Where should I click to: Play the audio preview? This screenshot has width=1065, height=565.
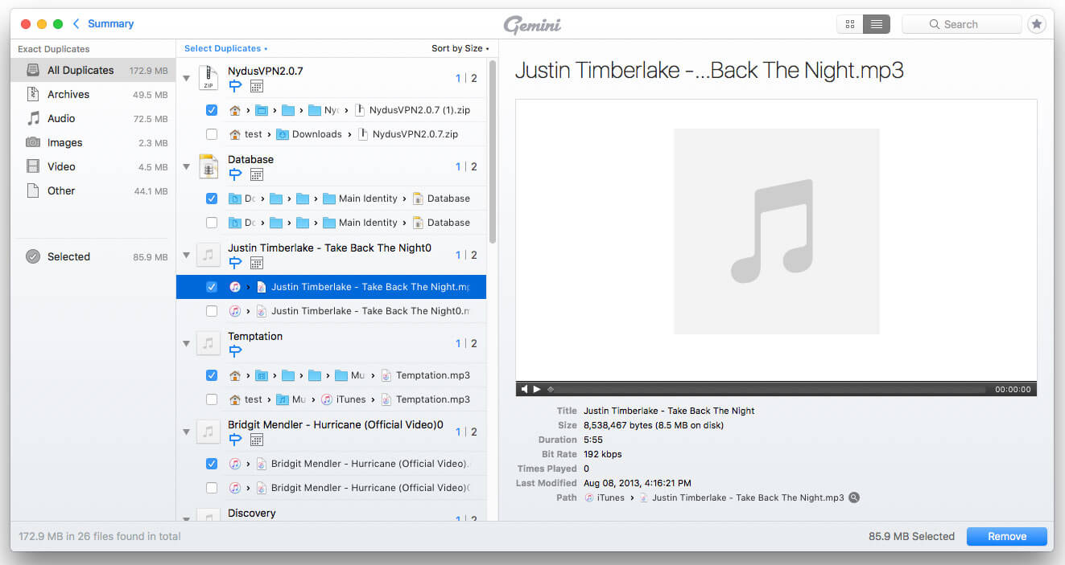[537, 389]
